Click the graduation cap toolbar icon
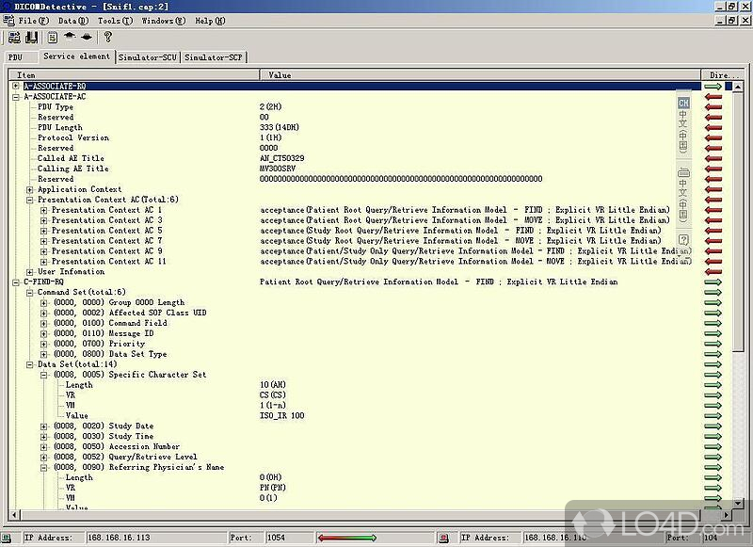The height and width of the screenshot is (547, 753). coord(70,38)
